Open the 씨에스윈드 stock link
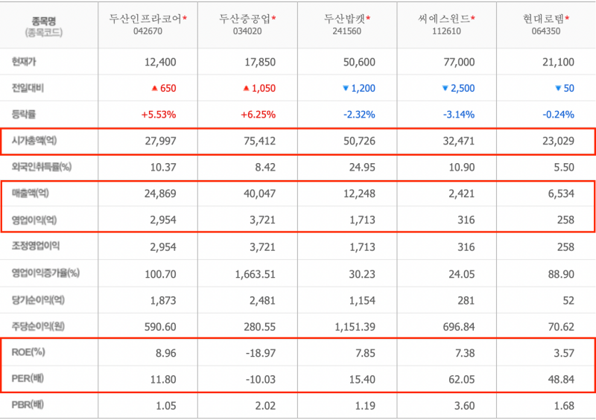Viewport: 596px width, 420px height. 444,19
